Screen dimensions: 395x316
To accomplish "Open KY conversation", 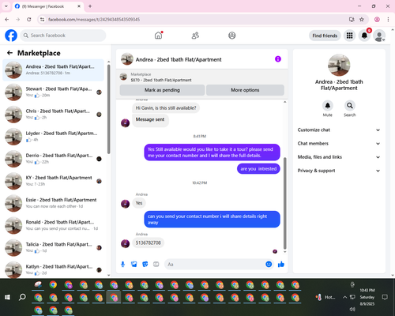I will [53, 181].
